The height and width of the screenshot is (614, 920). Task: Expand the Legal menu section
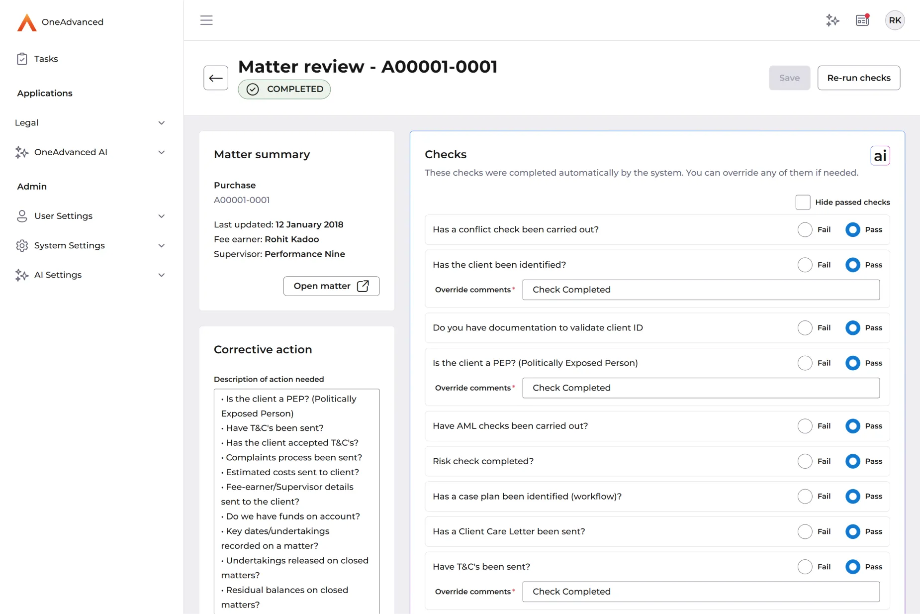(90, 123)
